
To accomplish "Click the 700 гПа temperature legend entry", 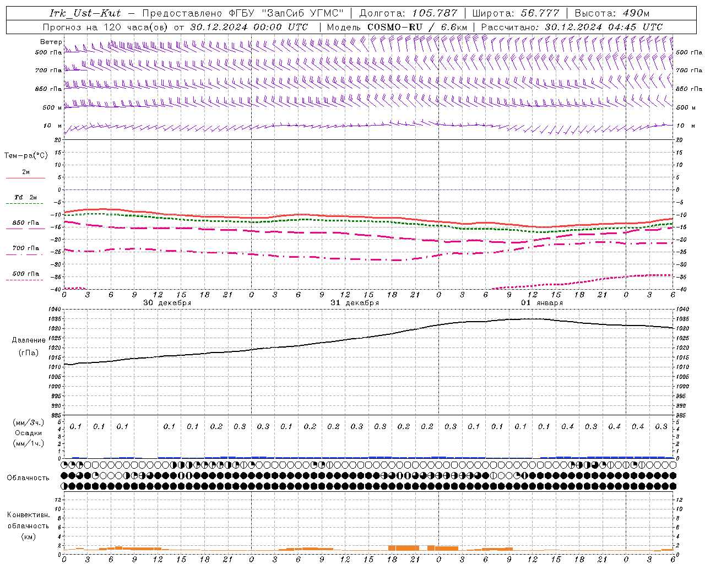I will click(x=26, y=248).
